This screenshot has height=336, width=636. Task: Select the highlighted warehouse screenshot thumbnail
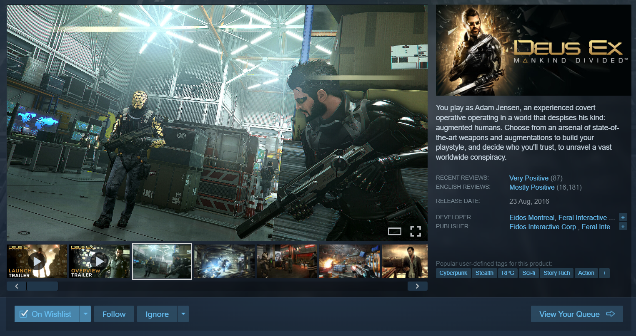[162, 262]
